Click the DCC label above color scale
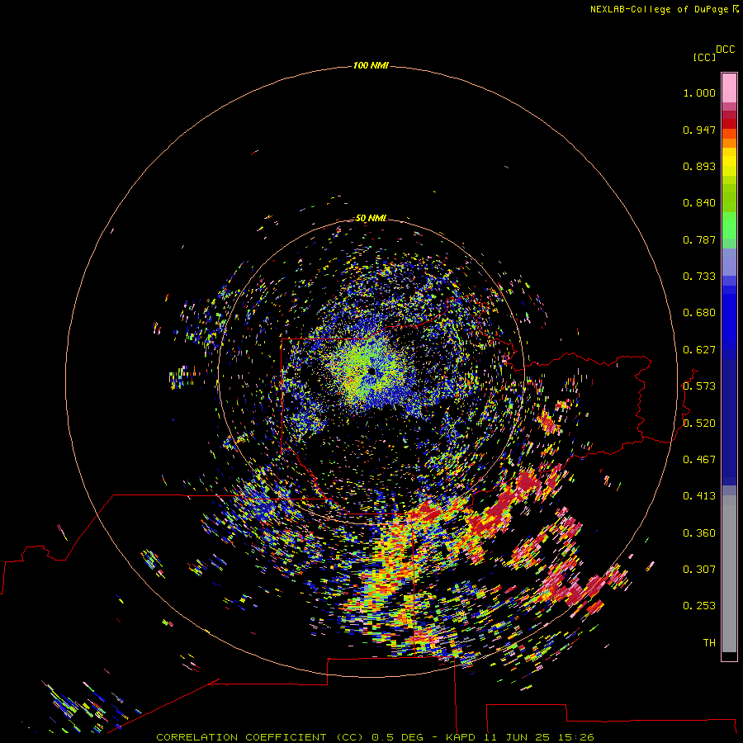 [x=726, y=50]
